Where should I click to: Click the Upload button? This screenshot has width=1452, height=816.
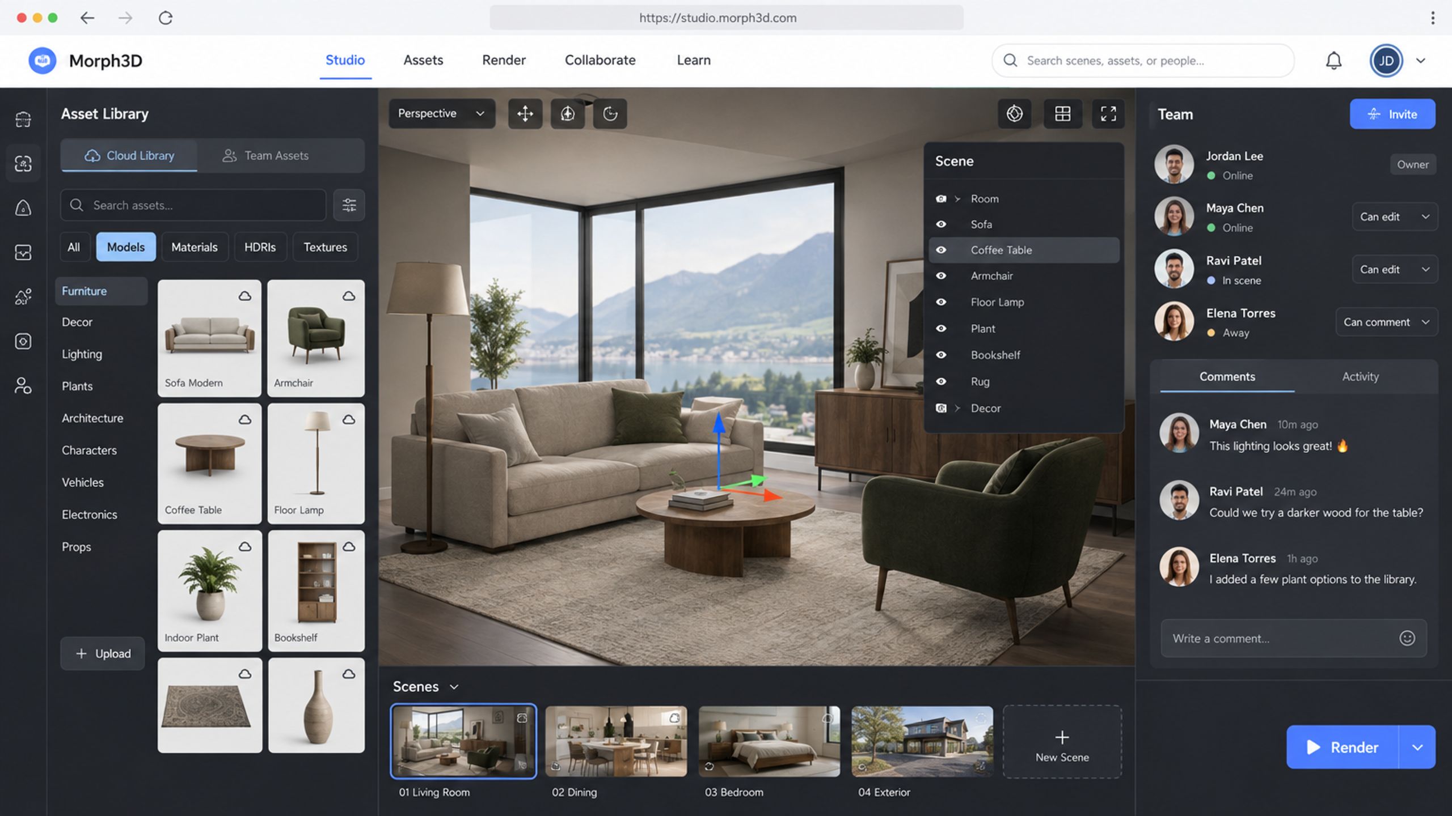(x=103, y=653)
